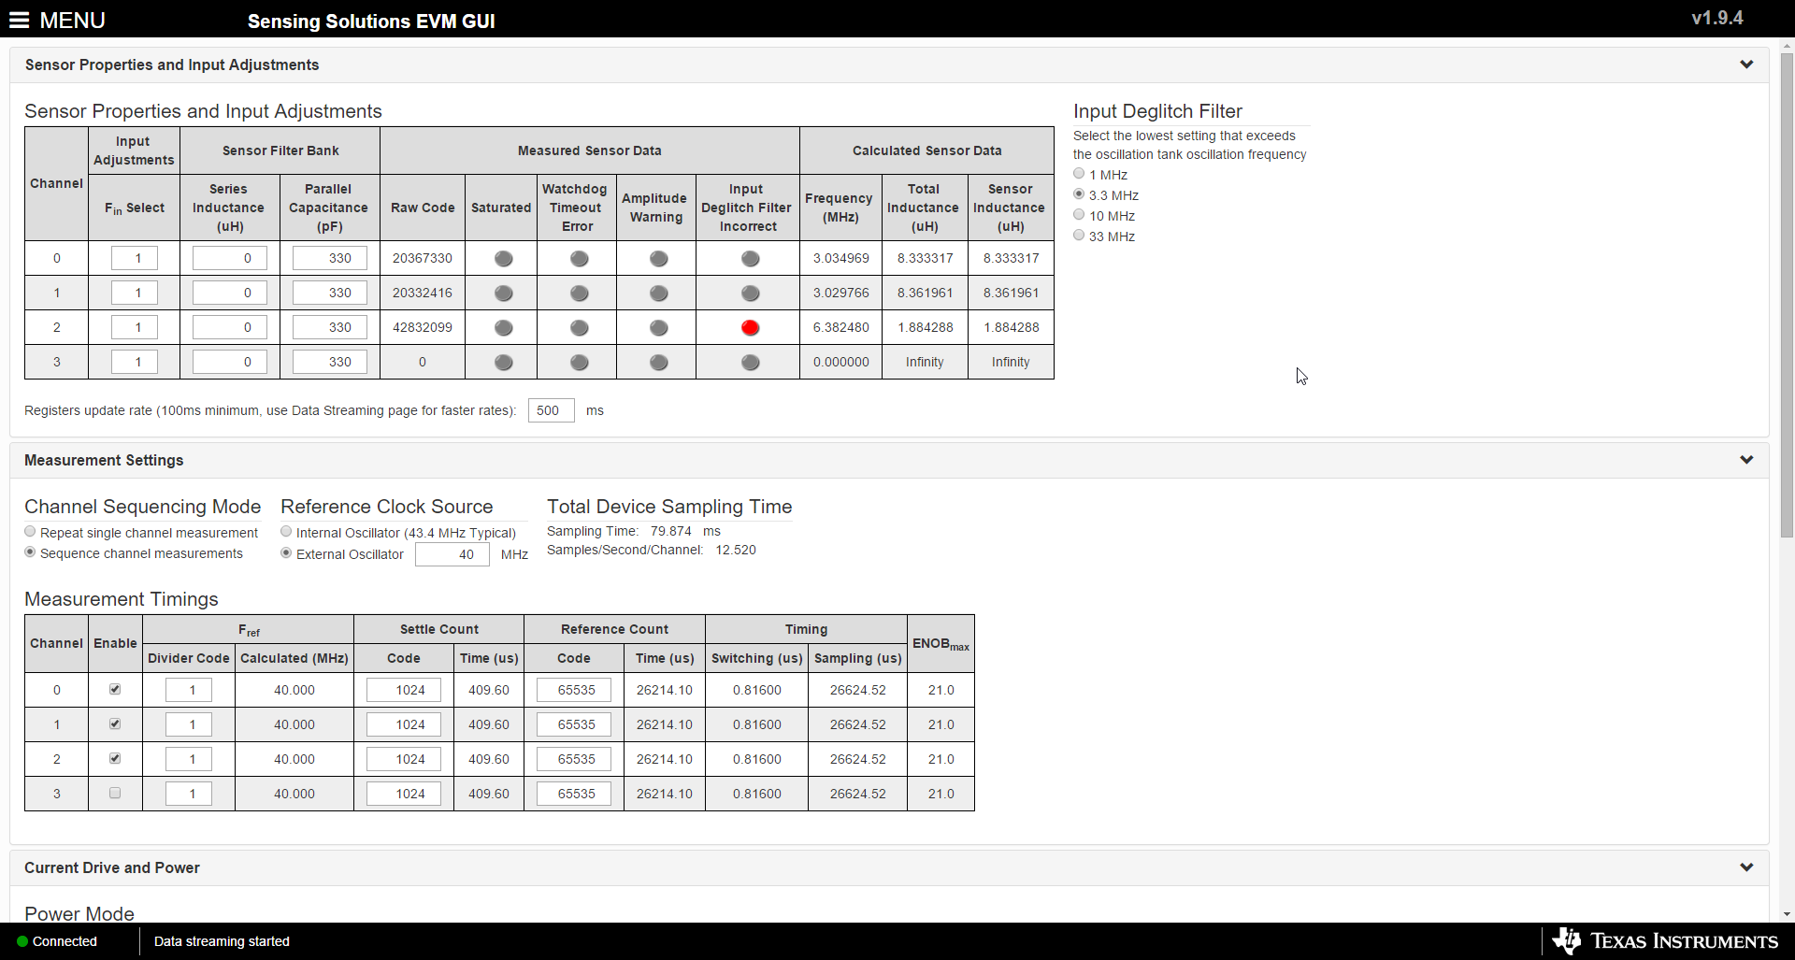1795x960 pixels.
Task: Edit the registers update rate field
Action: [x=552, y=410]
